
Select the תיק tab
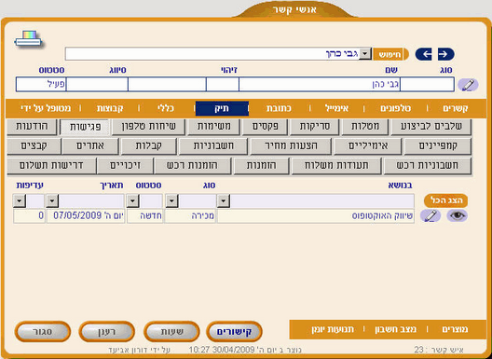click(x=222, y=109)
